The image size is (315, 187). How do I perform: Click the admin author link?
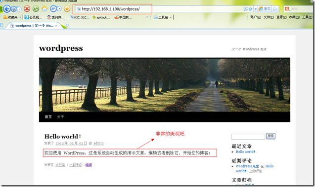(x=98, y=143)
